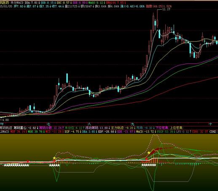218x191 pixels.
Task: Click the 半分MACD indicator label
Action: click(17, 3)
